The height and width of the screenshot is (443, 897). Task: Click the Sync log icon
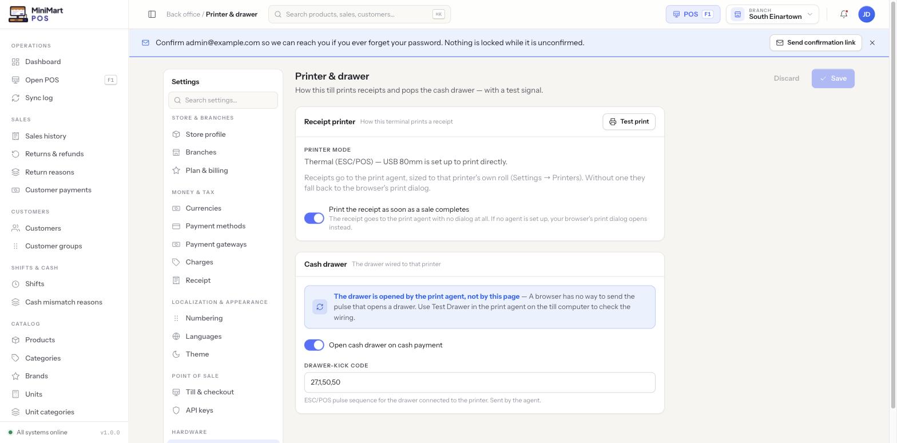pyautogui.click(x=15, y=98)
